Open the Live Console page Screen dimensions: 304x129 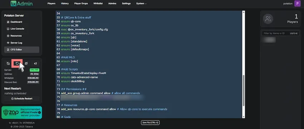click(x=22, y=29)
